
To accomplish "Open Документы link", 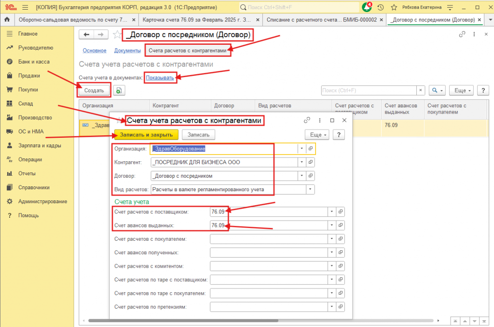I will point(127,50).
